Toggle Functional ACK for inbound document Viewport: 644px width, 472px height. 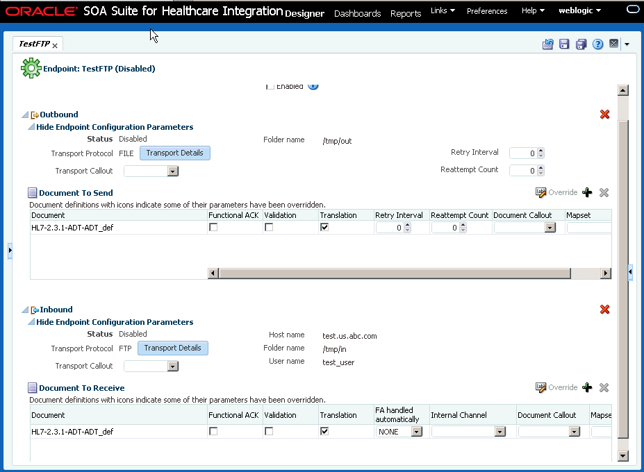point(213,431)
